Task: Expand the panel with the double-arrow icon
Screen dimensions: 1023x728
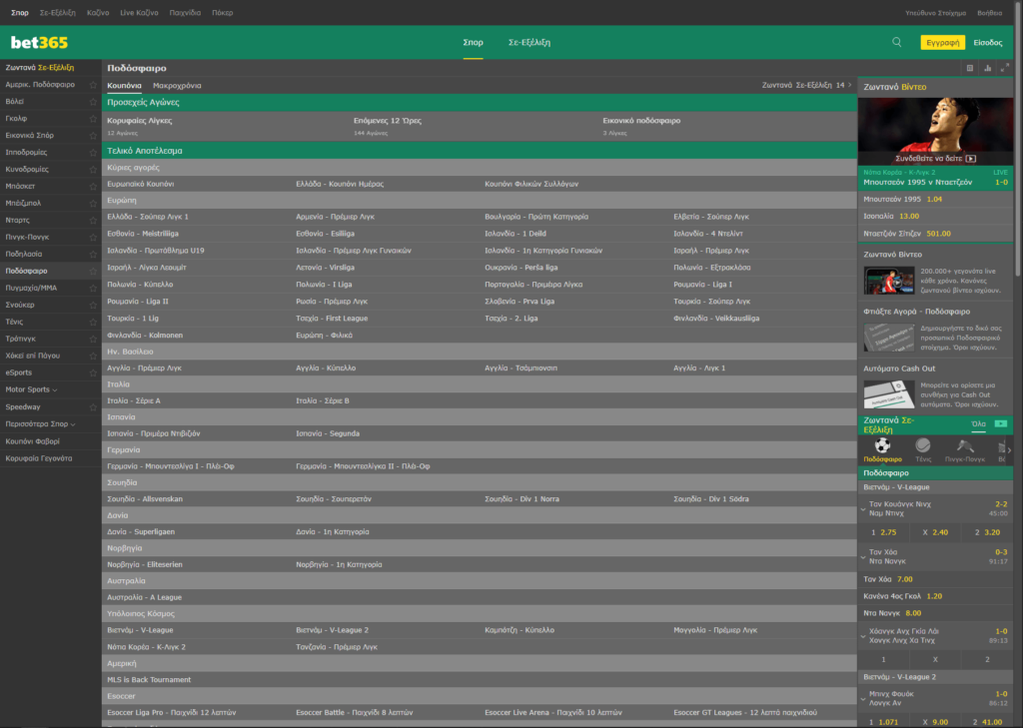Action: [1005, 68]
